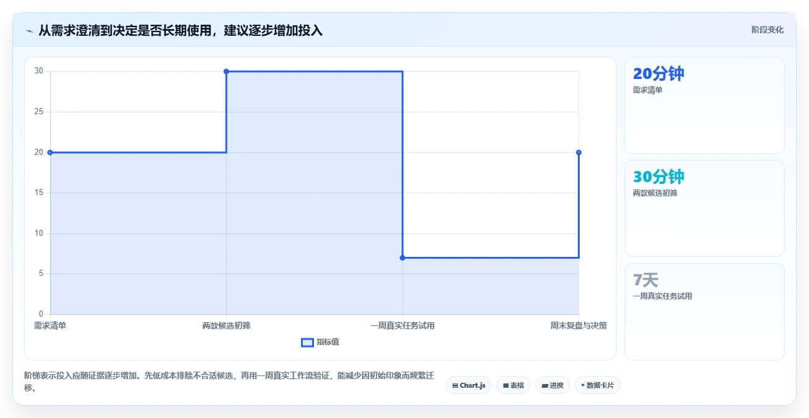Screen dimensions: 809x418
Task: Click the Chart.js chip
Action: click(468, 385)
